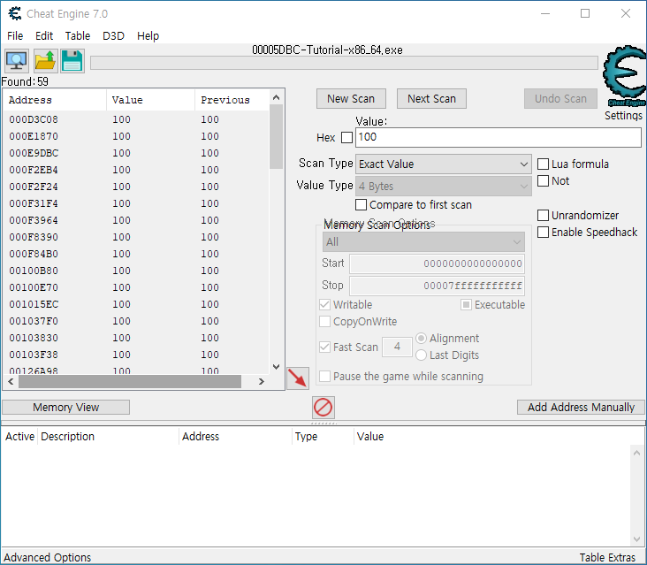
Task: Open the D3D menu
Action: (x=113, y=36)
